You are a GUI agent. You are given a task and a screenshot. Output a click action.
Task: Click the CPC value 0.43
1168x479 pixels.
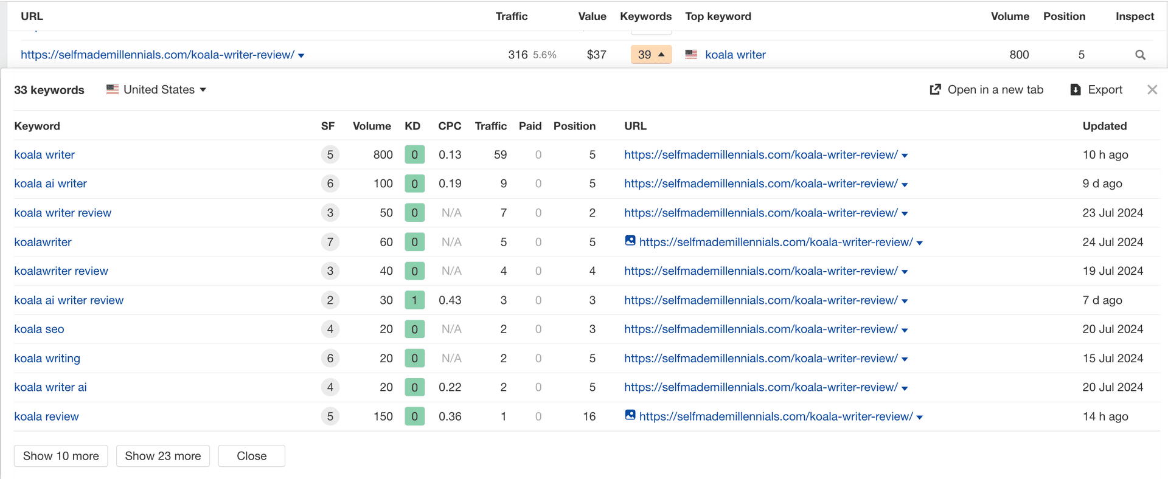click(x=450, y=300)
